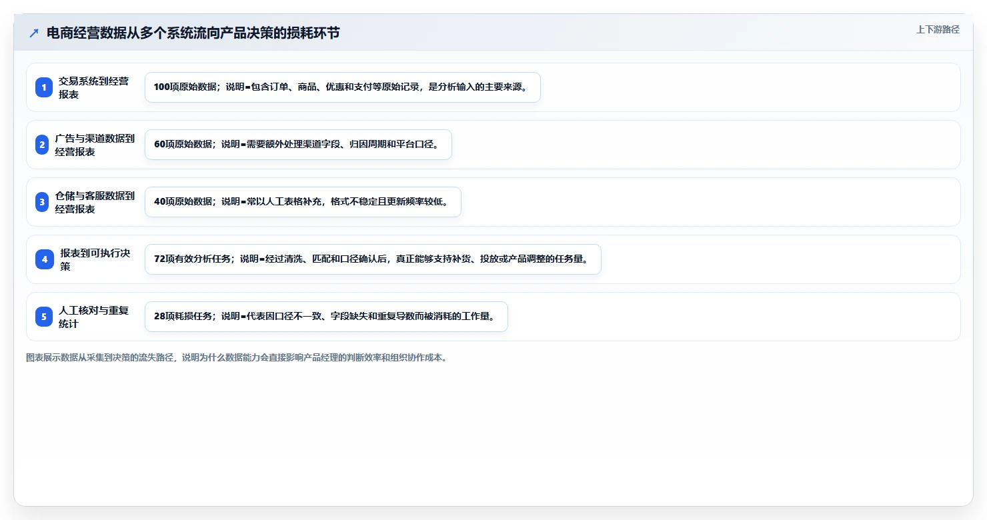Click the step 1 number badge
The image size is (987, 520).
click(44, 87)
